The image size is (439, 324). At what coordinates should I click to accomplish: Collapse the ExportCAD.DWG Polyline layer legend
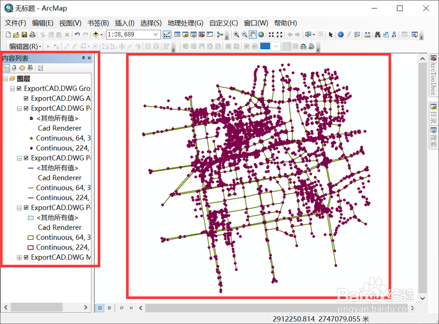pos(19,158)
